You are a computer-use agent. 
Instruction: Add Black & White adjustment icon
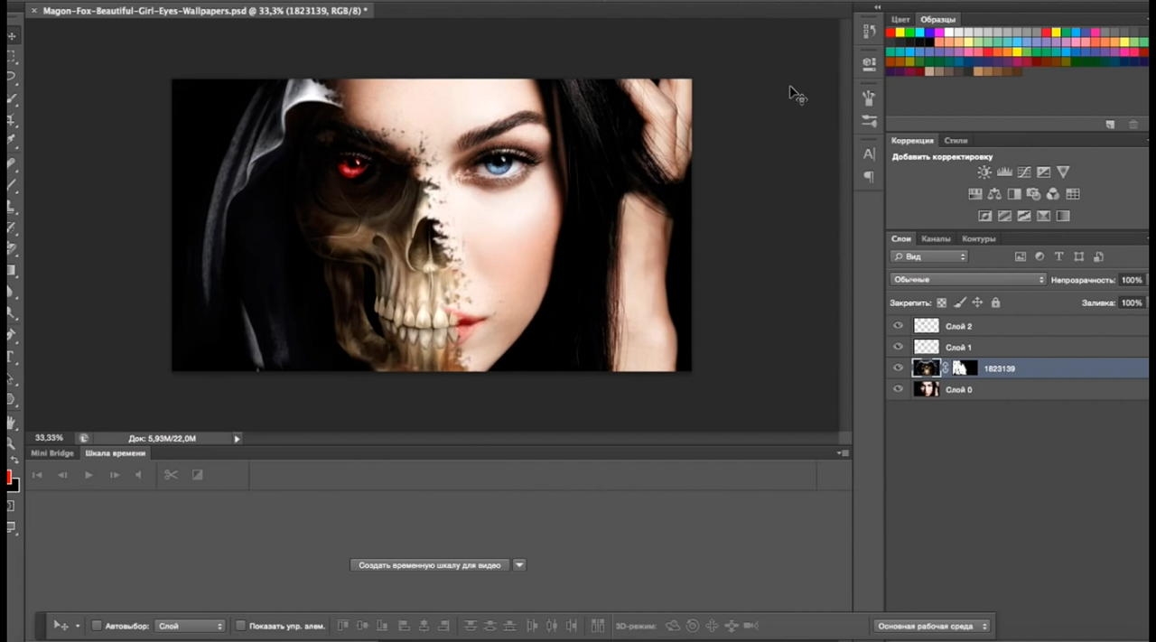click(x=1014, y=194)
